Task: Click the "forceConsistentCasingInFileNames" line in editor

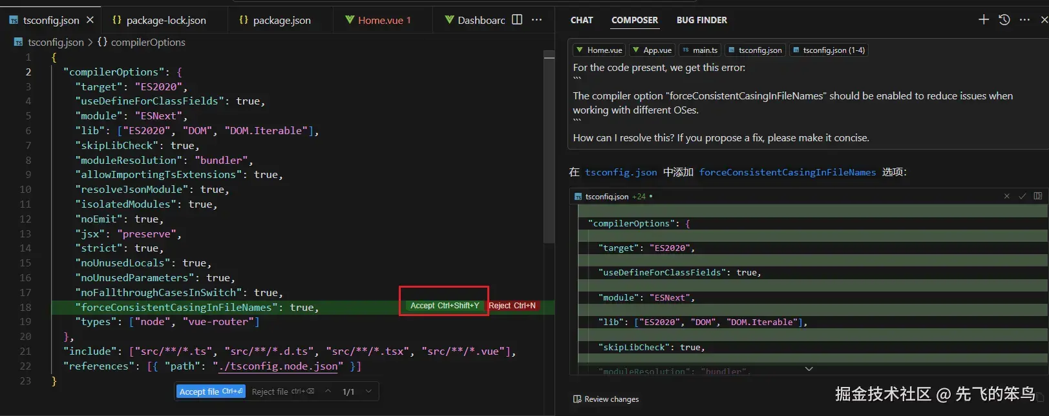Action: coord(197,308)
